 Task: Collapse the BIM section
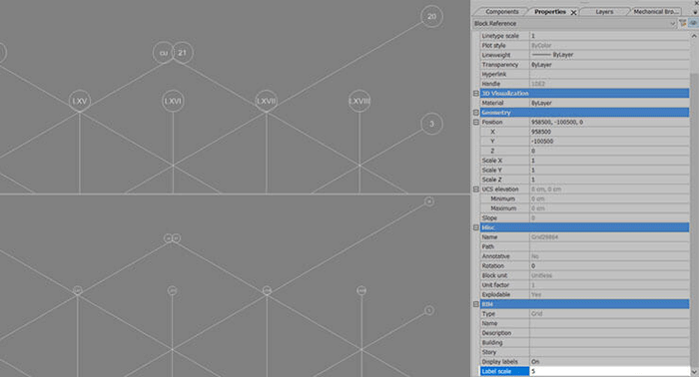(x=475, y=304)
